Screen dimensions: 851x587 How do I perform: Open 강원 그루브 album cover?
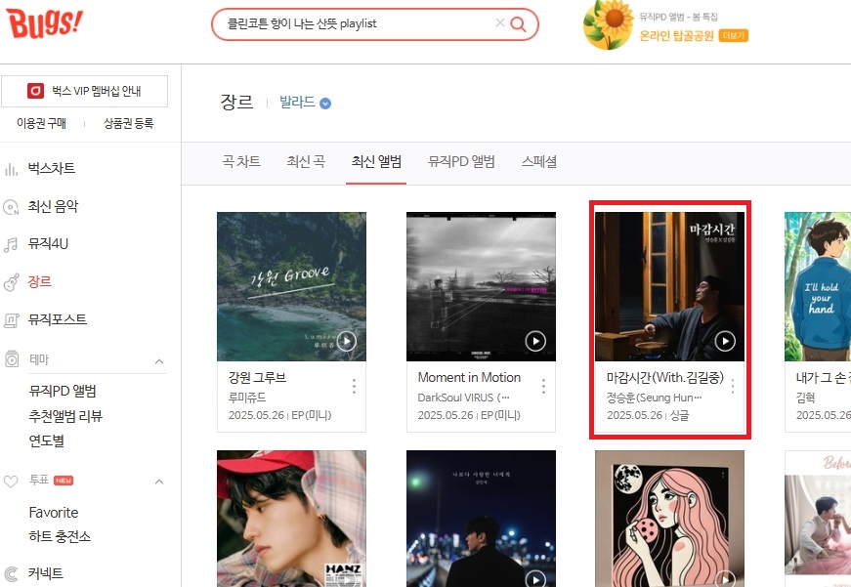291,286
